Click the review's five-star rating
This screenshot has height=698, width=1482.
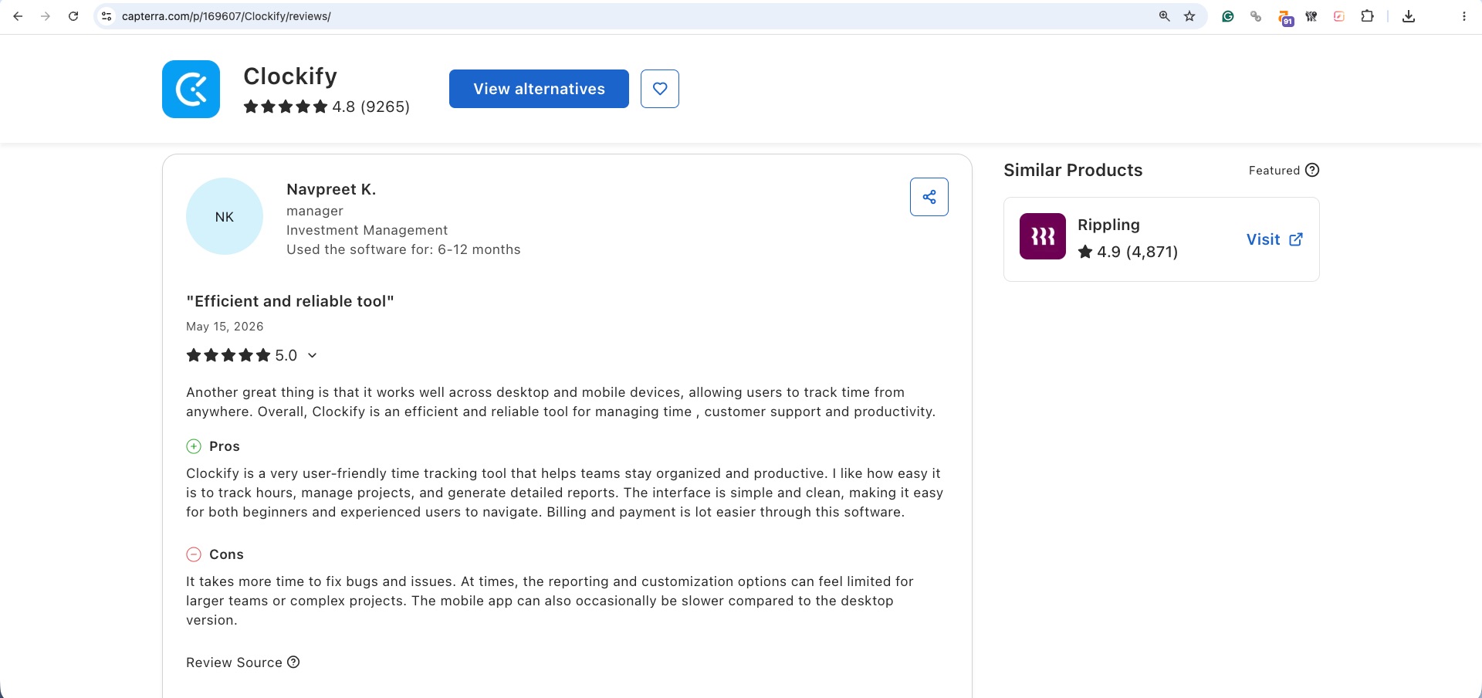pos(228,355)
